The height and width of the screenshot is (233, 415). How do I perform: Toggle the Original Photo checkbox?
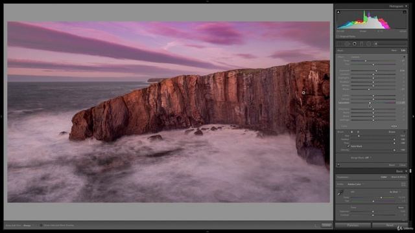[x=338, y=36]
